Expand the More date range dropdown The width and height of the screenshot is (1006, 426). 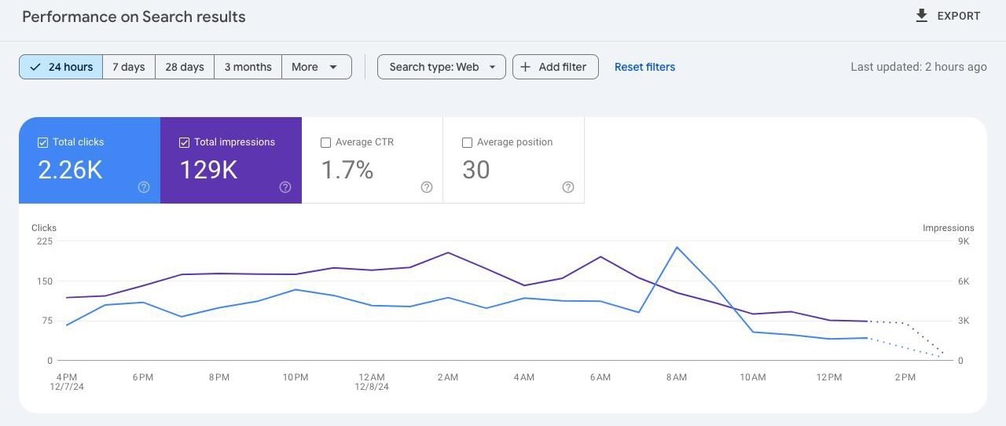pyautogui.click(x=316, y=67)
